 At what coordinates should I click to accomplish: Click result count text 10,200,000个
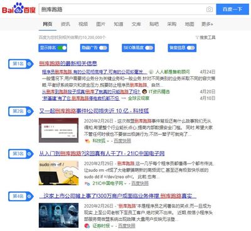93,38
